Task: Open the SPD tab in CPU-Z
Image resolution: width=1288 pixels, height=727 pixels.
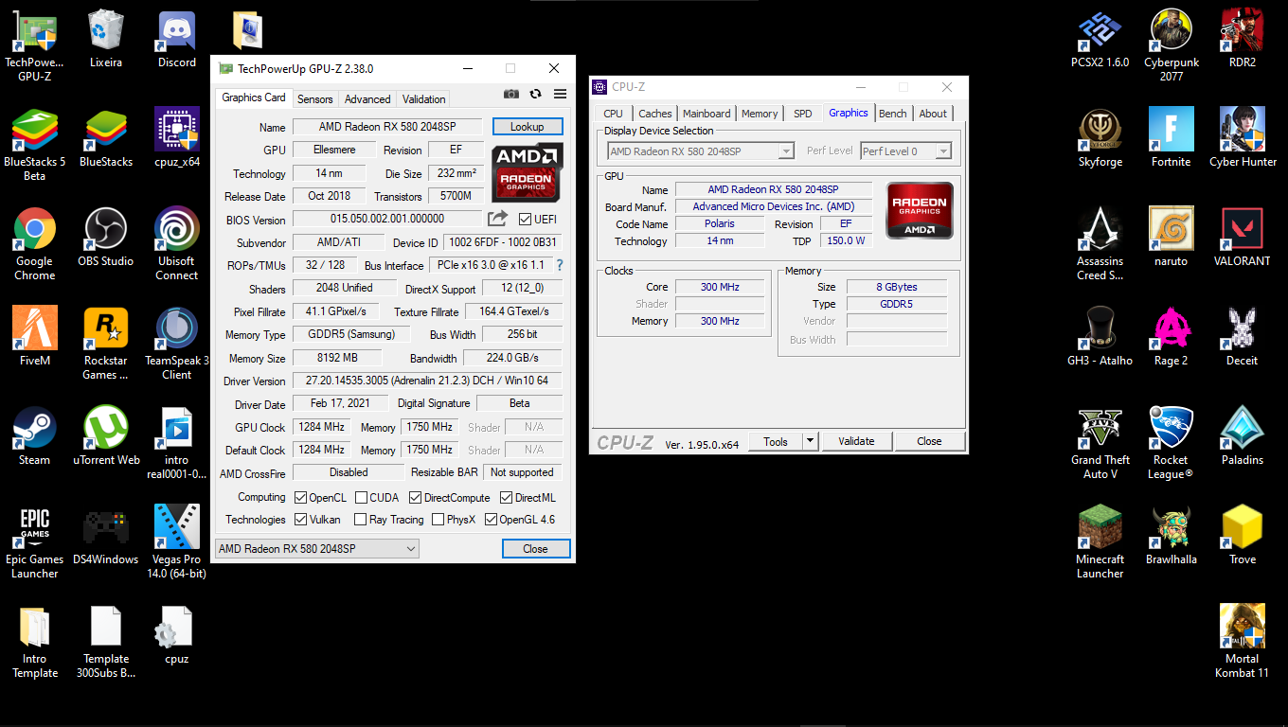Action: click(x=803, y=114)
